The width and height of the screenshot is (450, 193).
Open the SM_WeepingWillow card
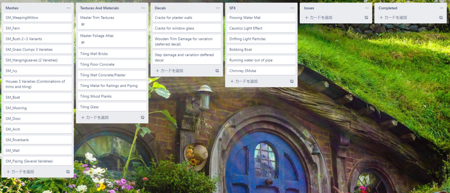click(38, 18)
